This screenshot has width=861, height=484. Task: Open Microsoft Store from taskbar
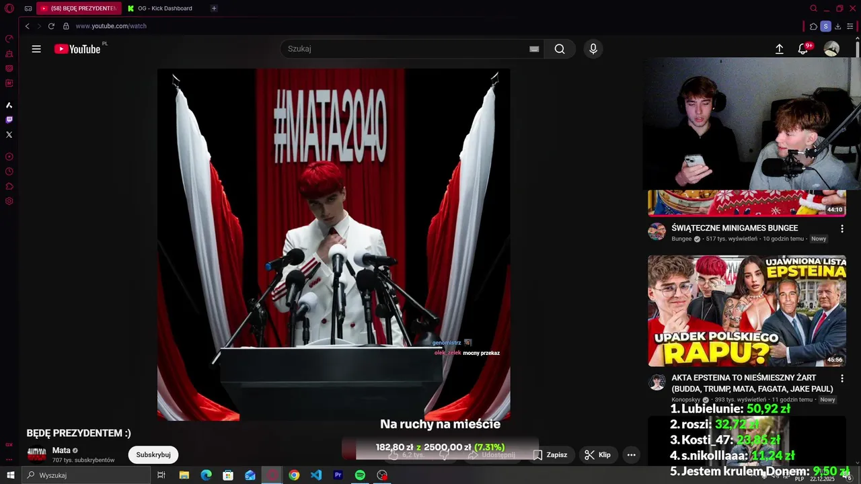[x=228, y=475]
